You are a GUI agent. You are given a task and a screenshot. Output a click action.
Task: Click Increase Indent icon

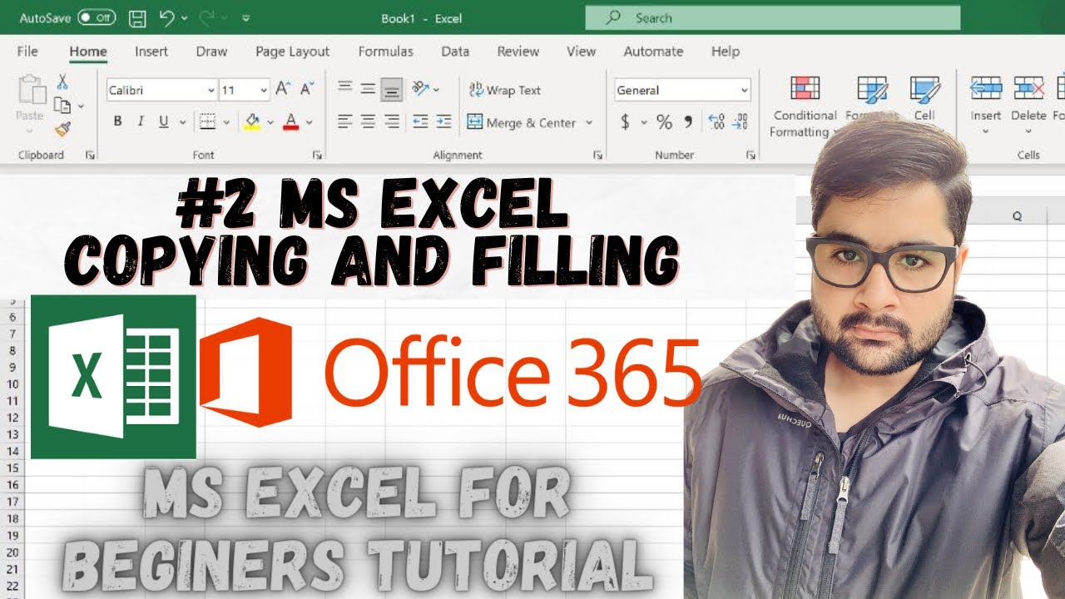[x=443, y=121]
